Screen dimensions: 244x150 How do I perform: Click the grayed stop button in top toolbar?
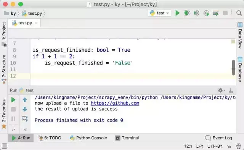pos(225,13)
